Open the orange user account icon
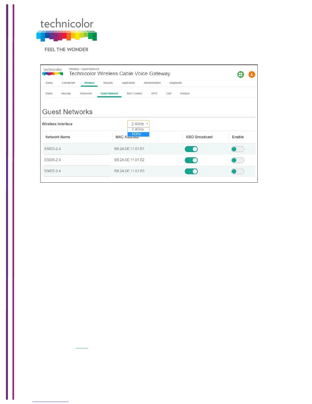The height and width of the screenshot is (404, 312). 252,74
